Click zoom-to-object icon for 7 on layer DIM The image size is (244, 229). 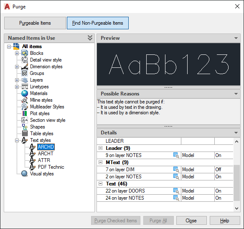click(176, 170)
